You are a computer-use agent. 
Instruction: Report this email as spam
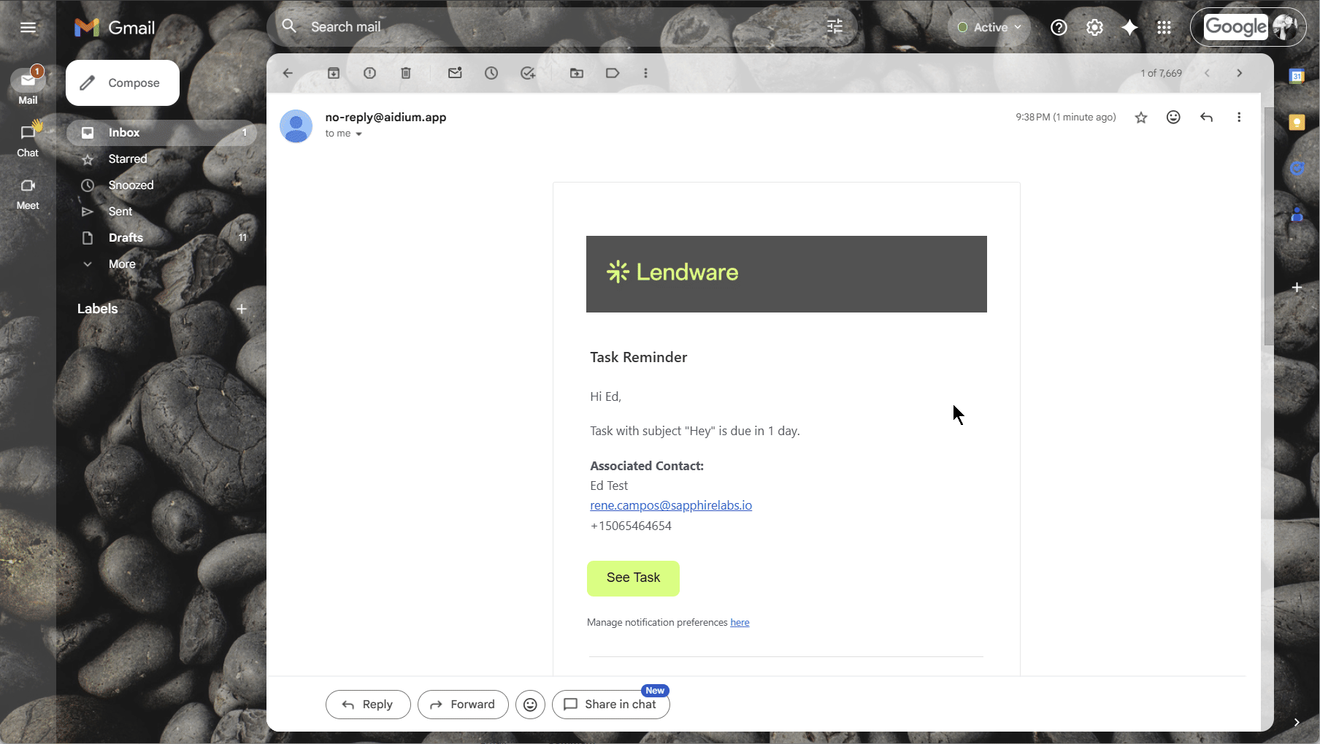coord(369,73)
